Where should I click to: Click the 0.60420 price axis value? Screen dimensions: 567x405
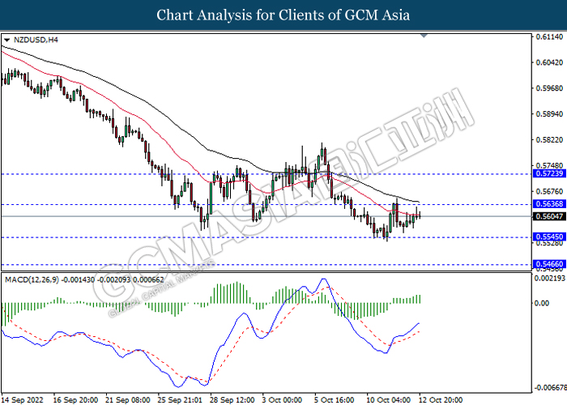[x=549, y=62]
